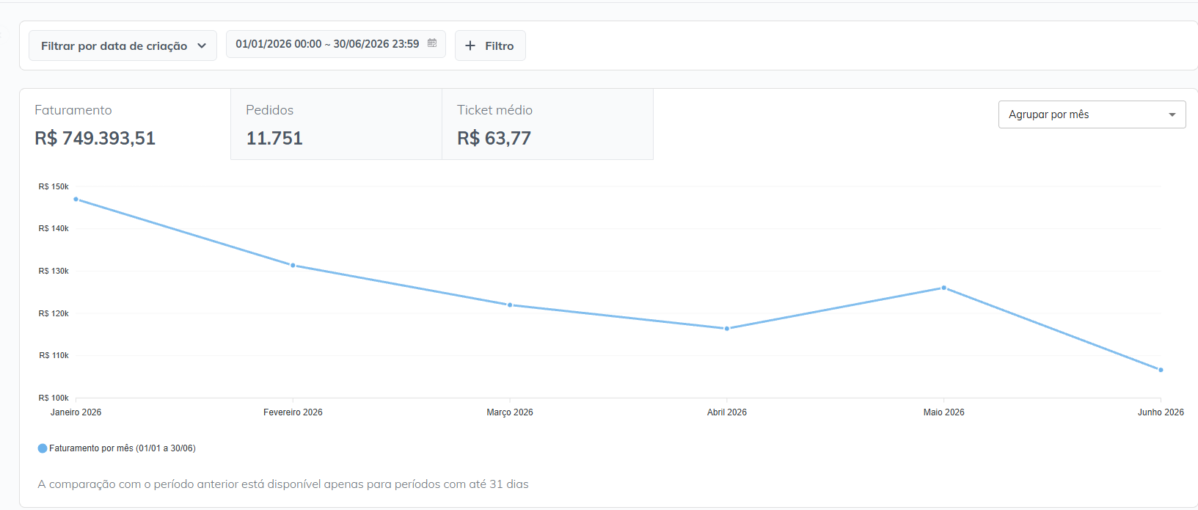Click the R$ 130k axis label
The height and width of the screenshot is (510, 1198).
[x=54, y=271]
